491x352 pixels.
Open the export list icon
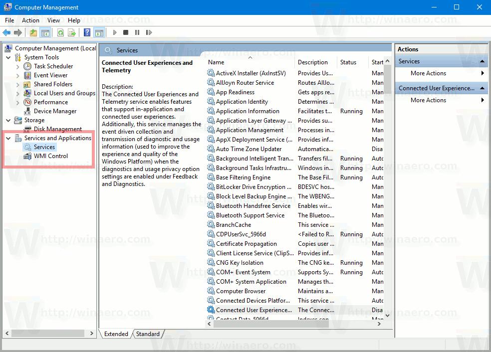coord(71,32)
